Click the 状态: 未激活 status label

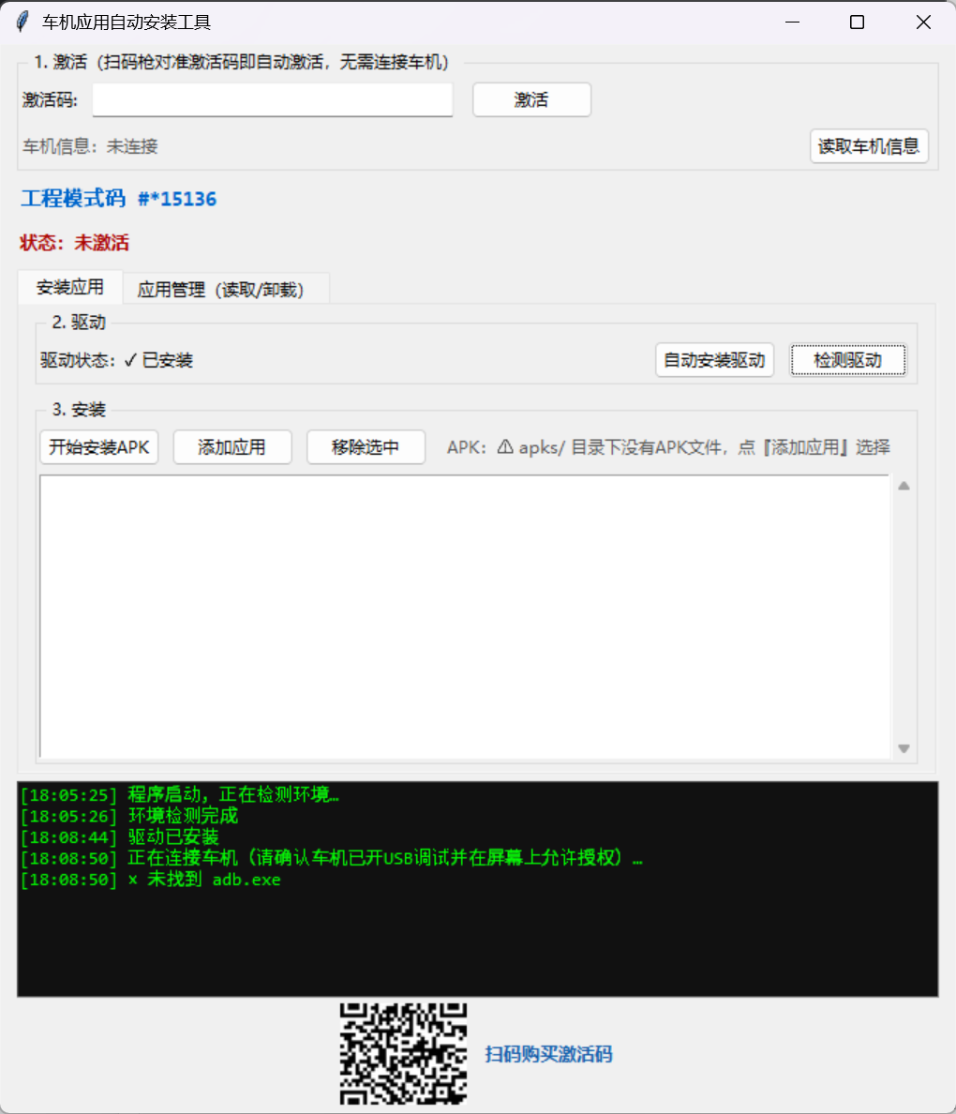tap(75, 243)
